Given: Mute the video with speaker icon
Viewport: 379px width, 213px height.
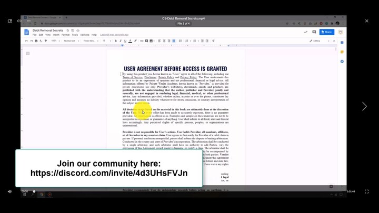Looking at the screenshot, I should 9,191.
